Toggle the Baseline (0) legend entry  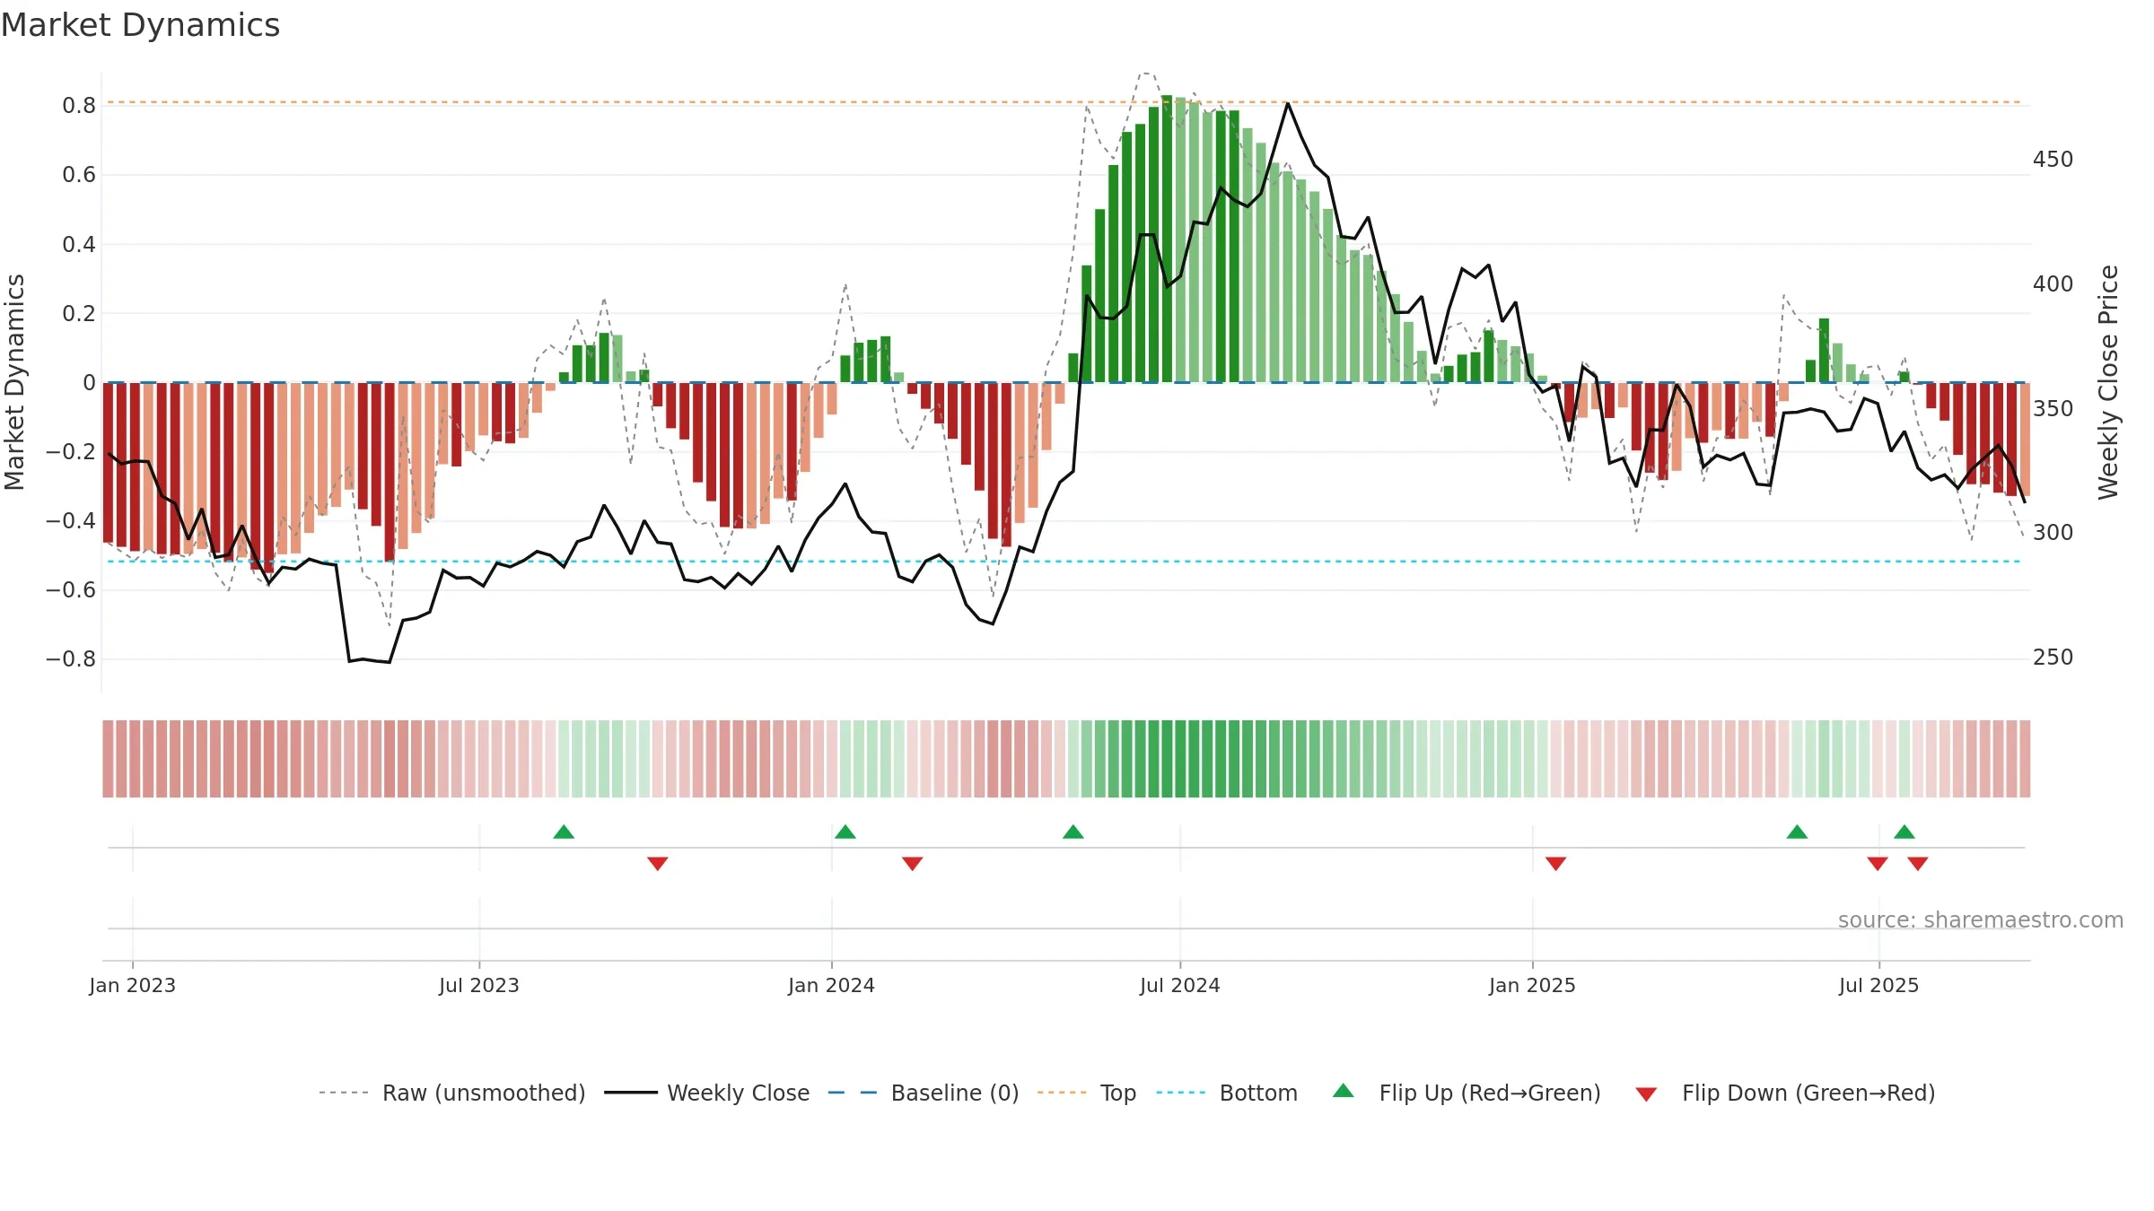tap(924, 1093)
